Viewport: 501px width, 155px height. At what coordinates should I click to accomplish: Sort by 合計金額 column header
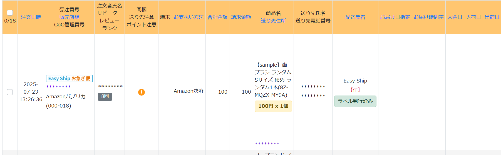coord(217,17)
